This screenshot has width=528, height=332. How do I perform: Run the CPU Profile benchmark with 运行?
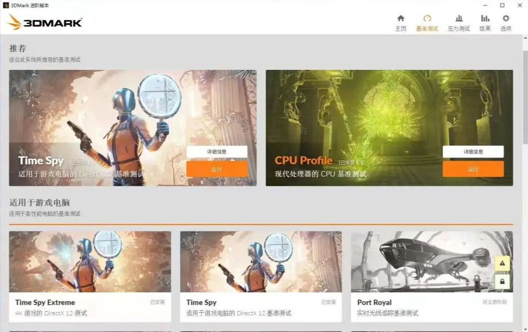(x=473, y=169)
